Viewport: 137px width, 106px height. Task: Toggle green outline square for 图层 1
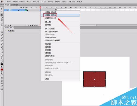(x=26, y=10)
